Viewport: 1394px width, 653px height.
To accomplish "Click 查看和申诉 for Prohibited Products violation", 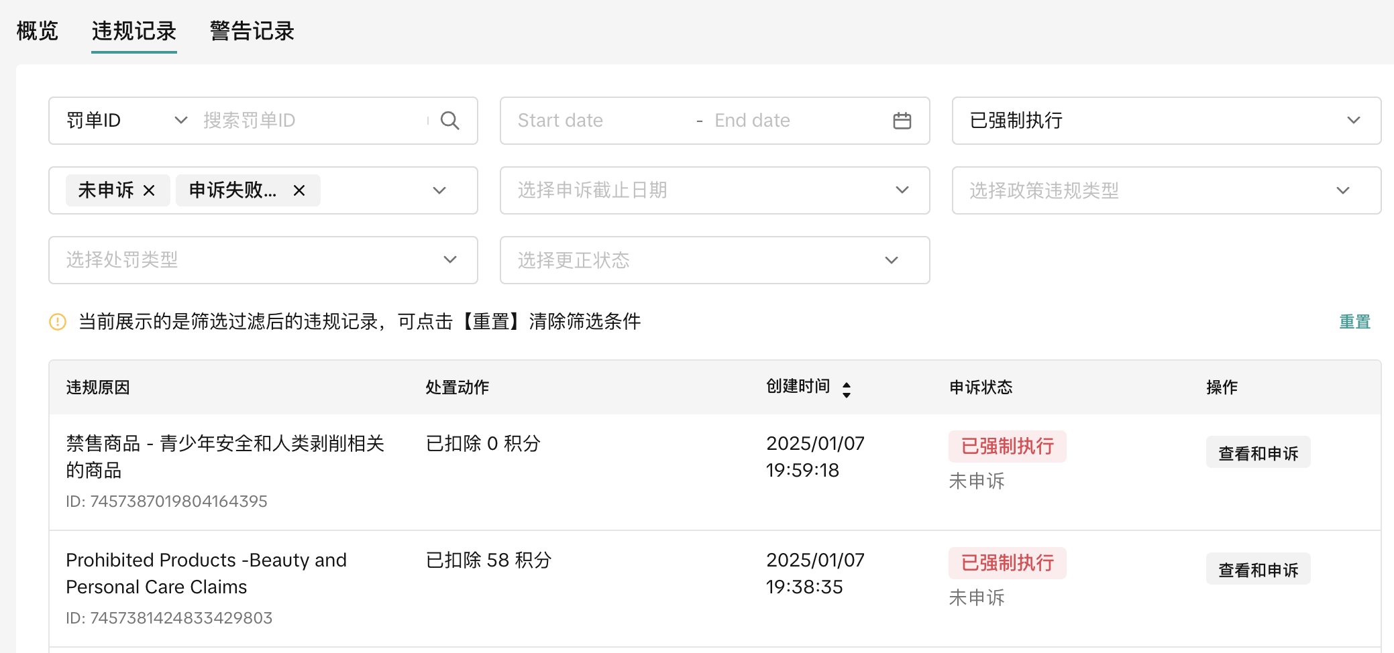I will click(x=1258, y=570).
